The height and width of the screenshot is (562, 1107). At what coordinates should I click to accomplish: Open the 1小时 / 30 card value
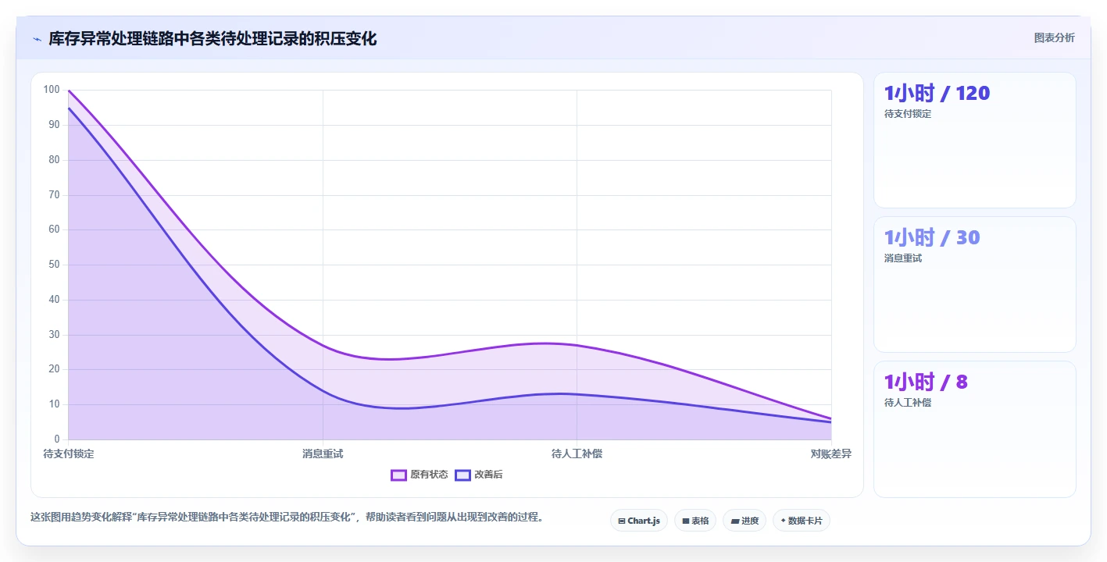point(932,237)
